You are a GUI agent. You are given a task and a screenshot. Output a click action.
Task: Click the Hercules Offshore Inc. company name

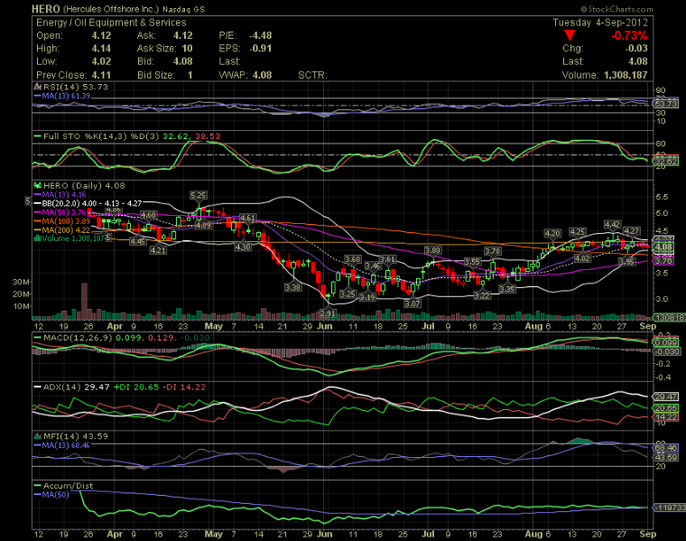coord(110,9)
